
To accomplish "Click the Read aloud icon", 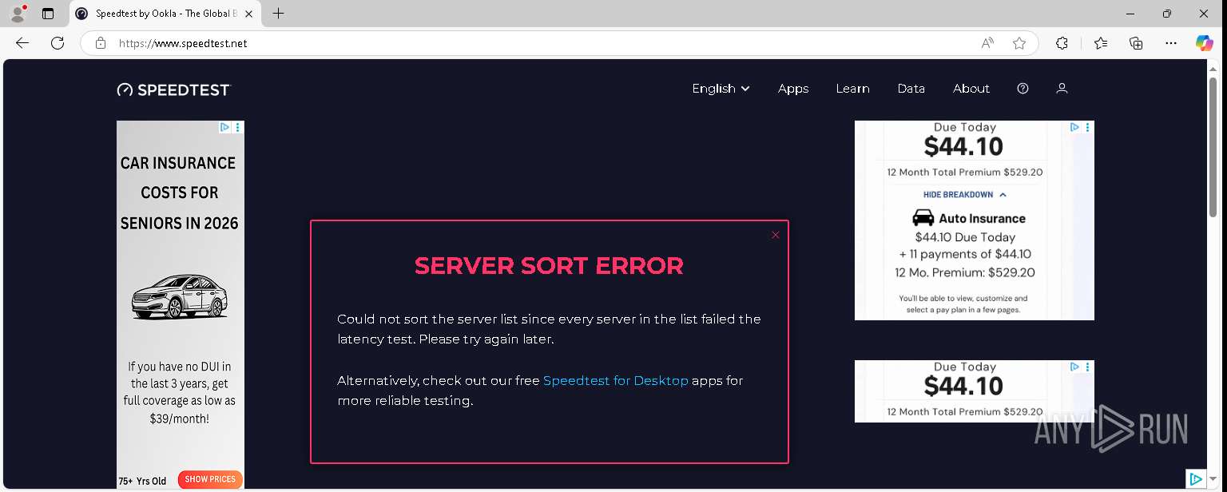I will (987, 43).
